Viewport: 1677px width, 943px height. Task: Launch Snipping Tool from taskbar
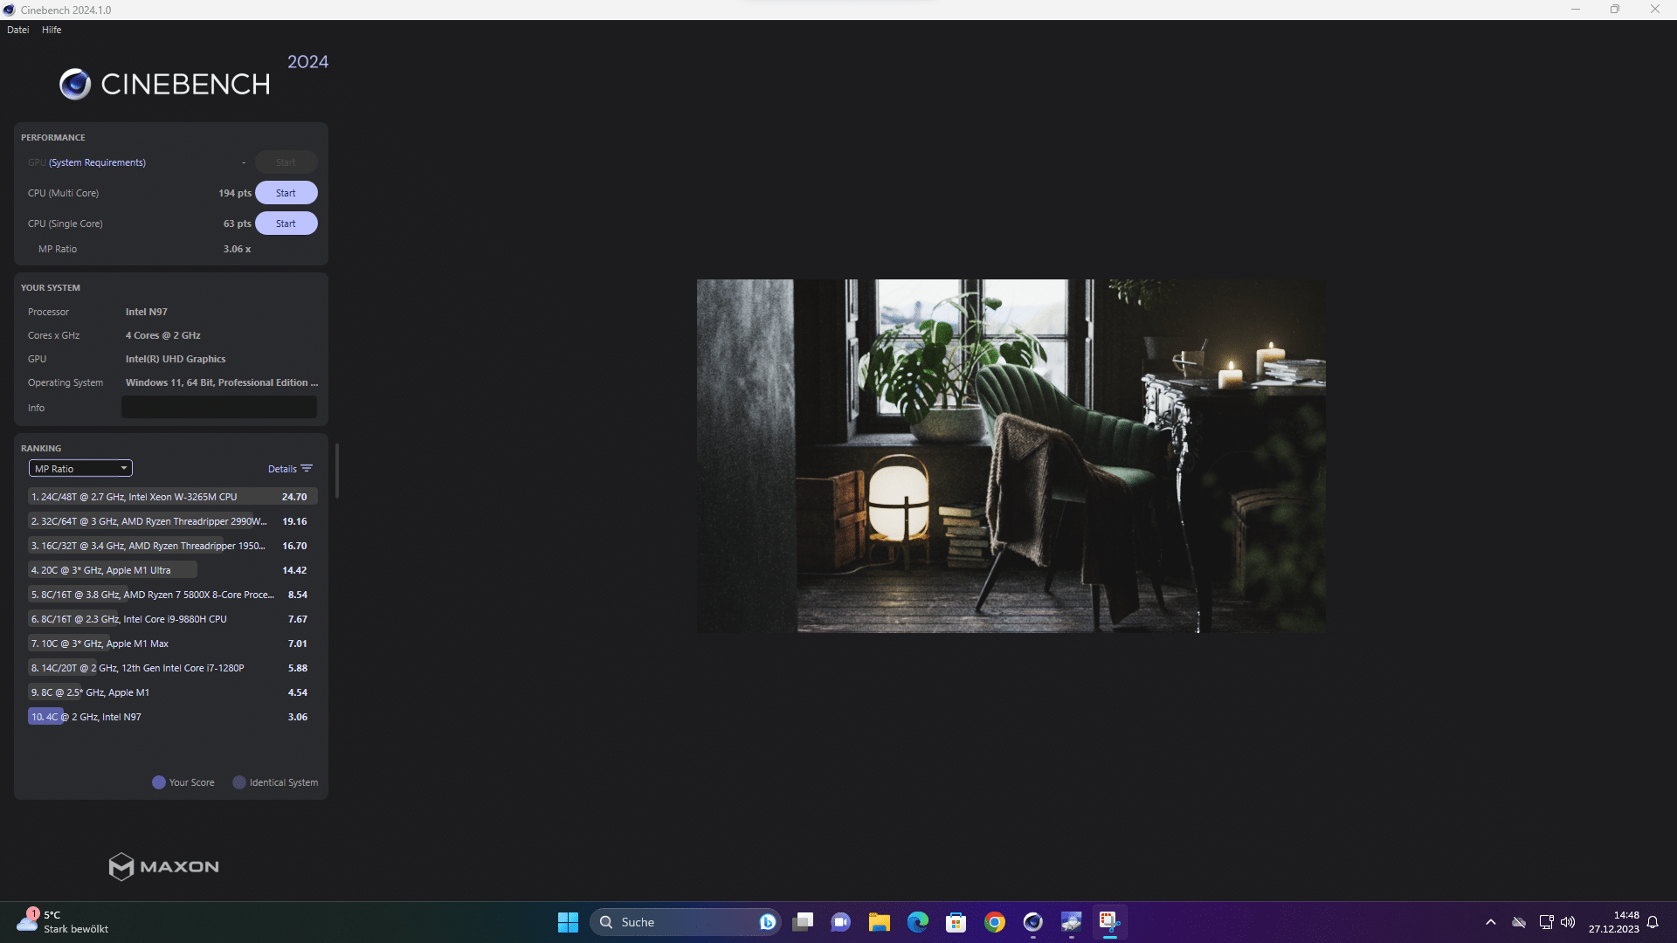click(1109, 922)
